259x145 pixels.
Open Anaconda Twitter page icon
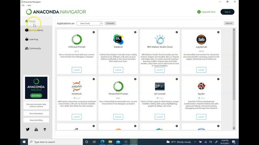28,129
